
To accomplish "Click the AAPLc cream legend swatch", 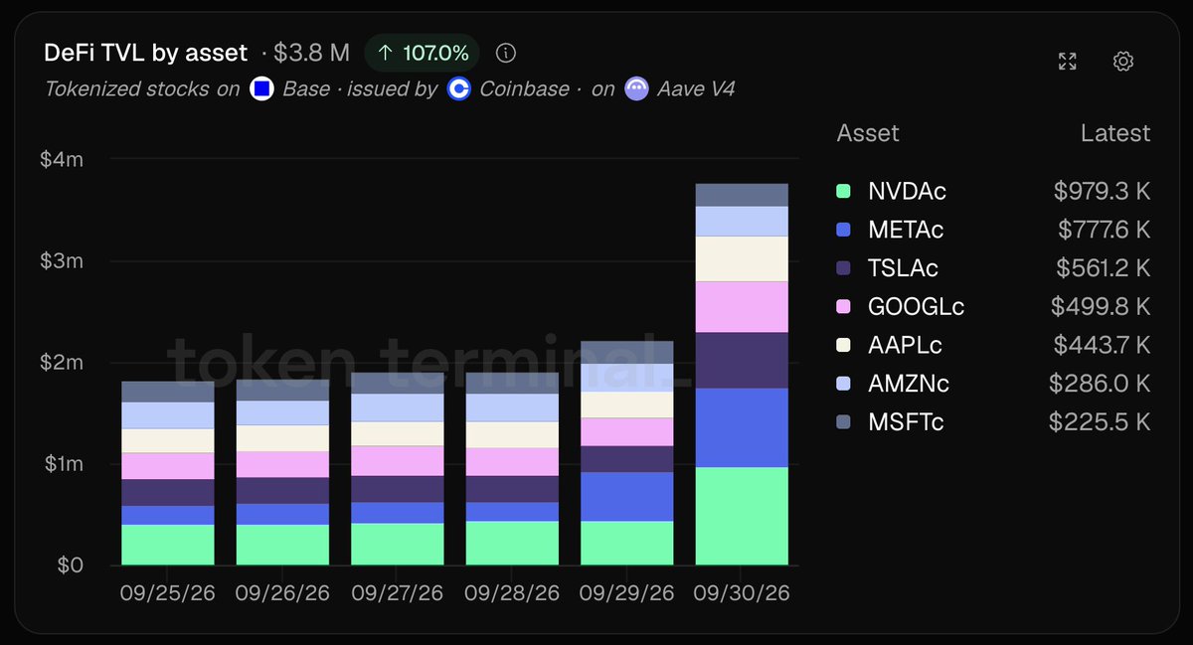I will [x=844, y=345].
